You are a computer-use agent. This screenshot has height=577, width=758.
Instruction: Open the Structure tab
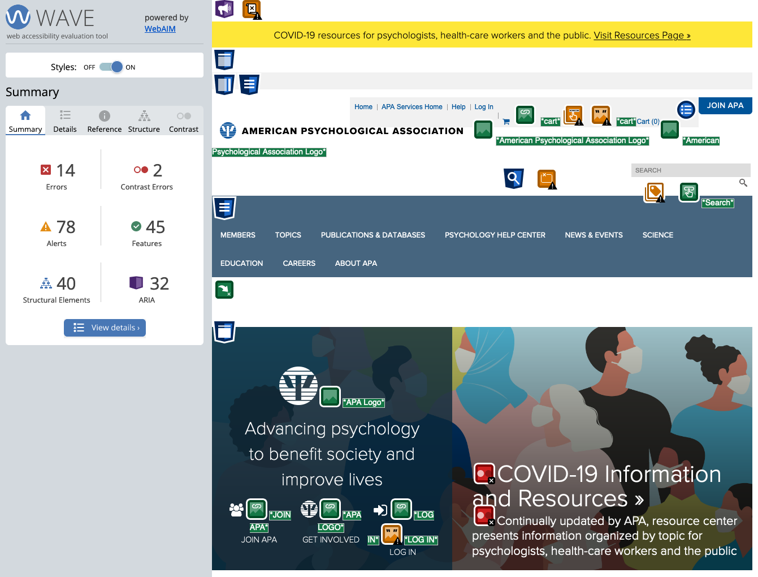click(144, 122)
